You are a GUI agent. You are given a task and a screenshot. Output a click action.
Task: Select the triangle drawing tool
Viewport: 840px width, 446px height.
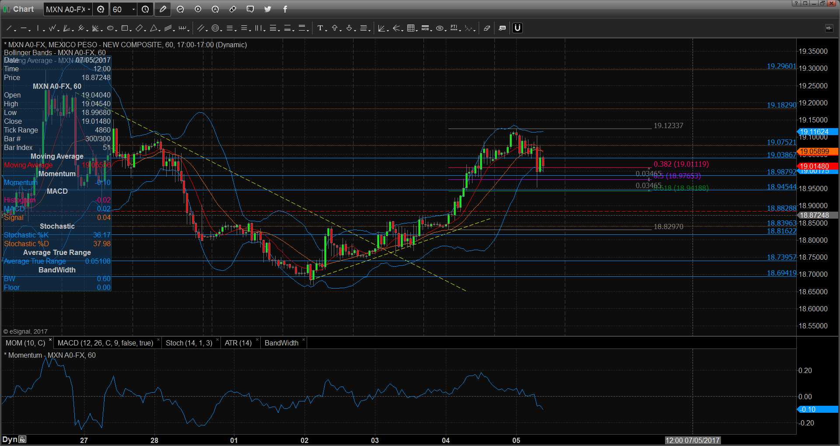[154, 28]
